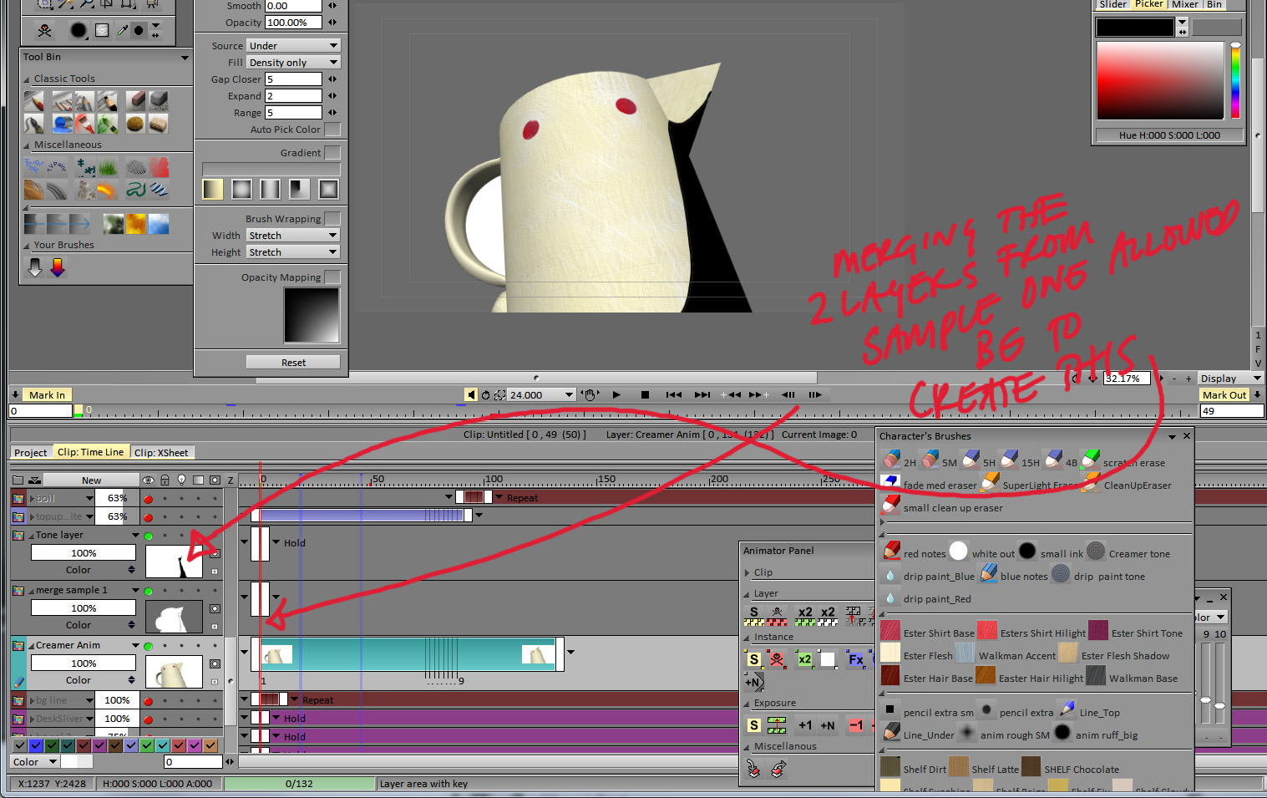Switch to the Clip: Time Line tab
Viewport: 1267px width, 798px height.
(90, 452)
